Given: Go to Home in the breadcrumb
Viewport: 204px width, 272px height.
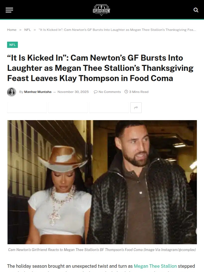Looking at the screenshot, I should point(12,30).
